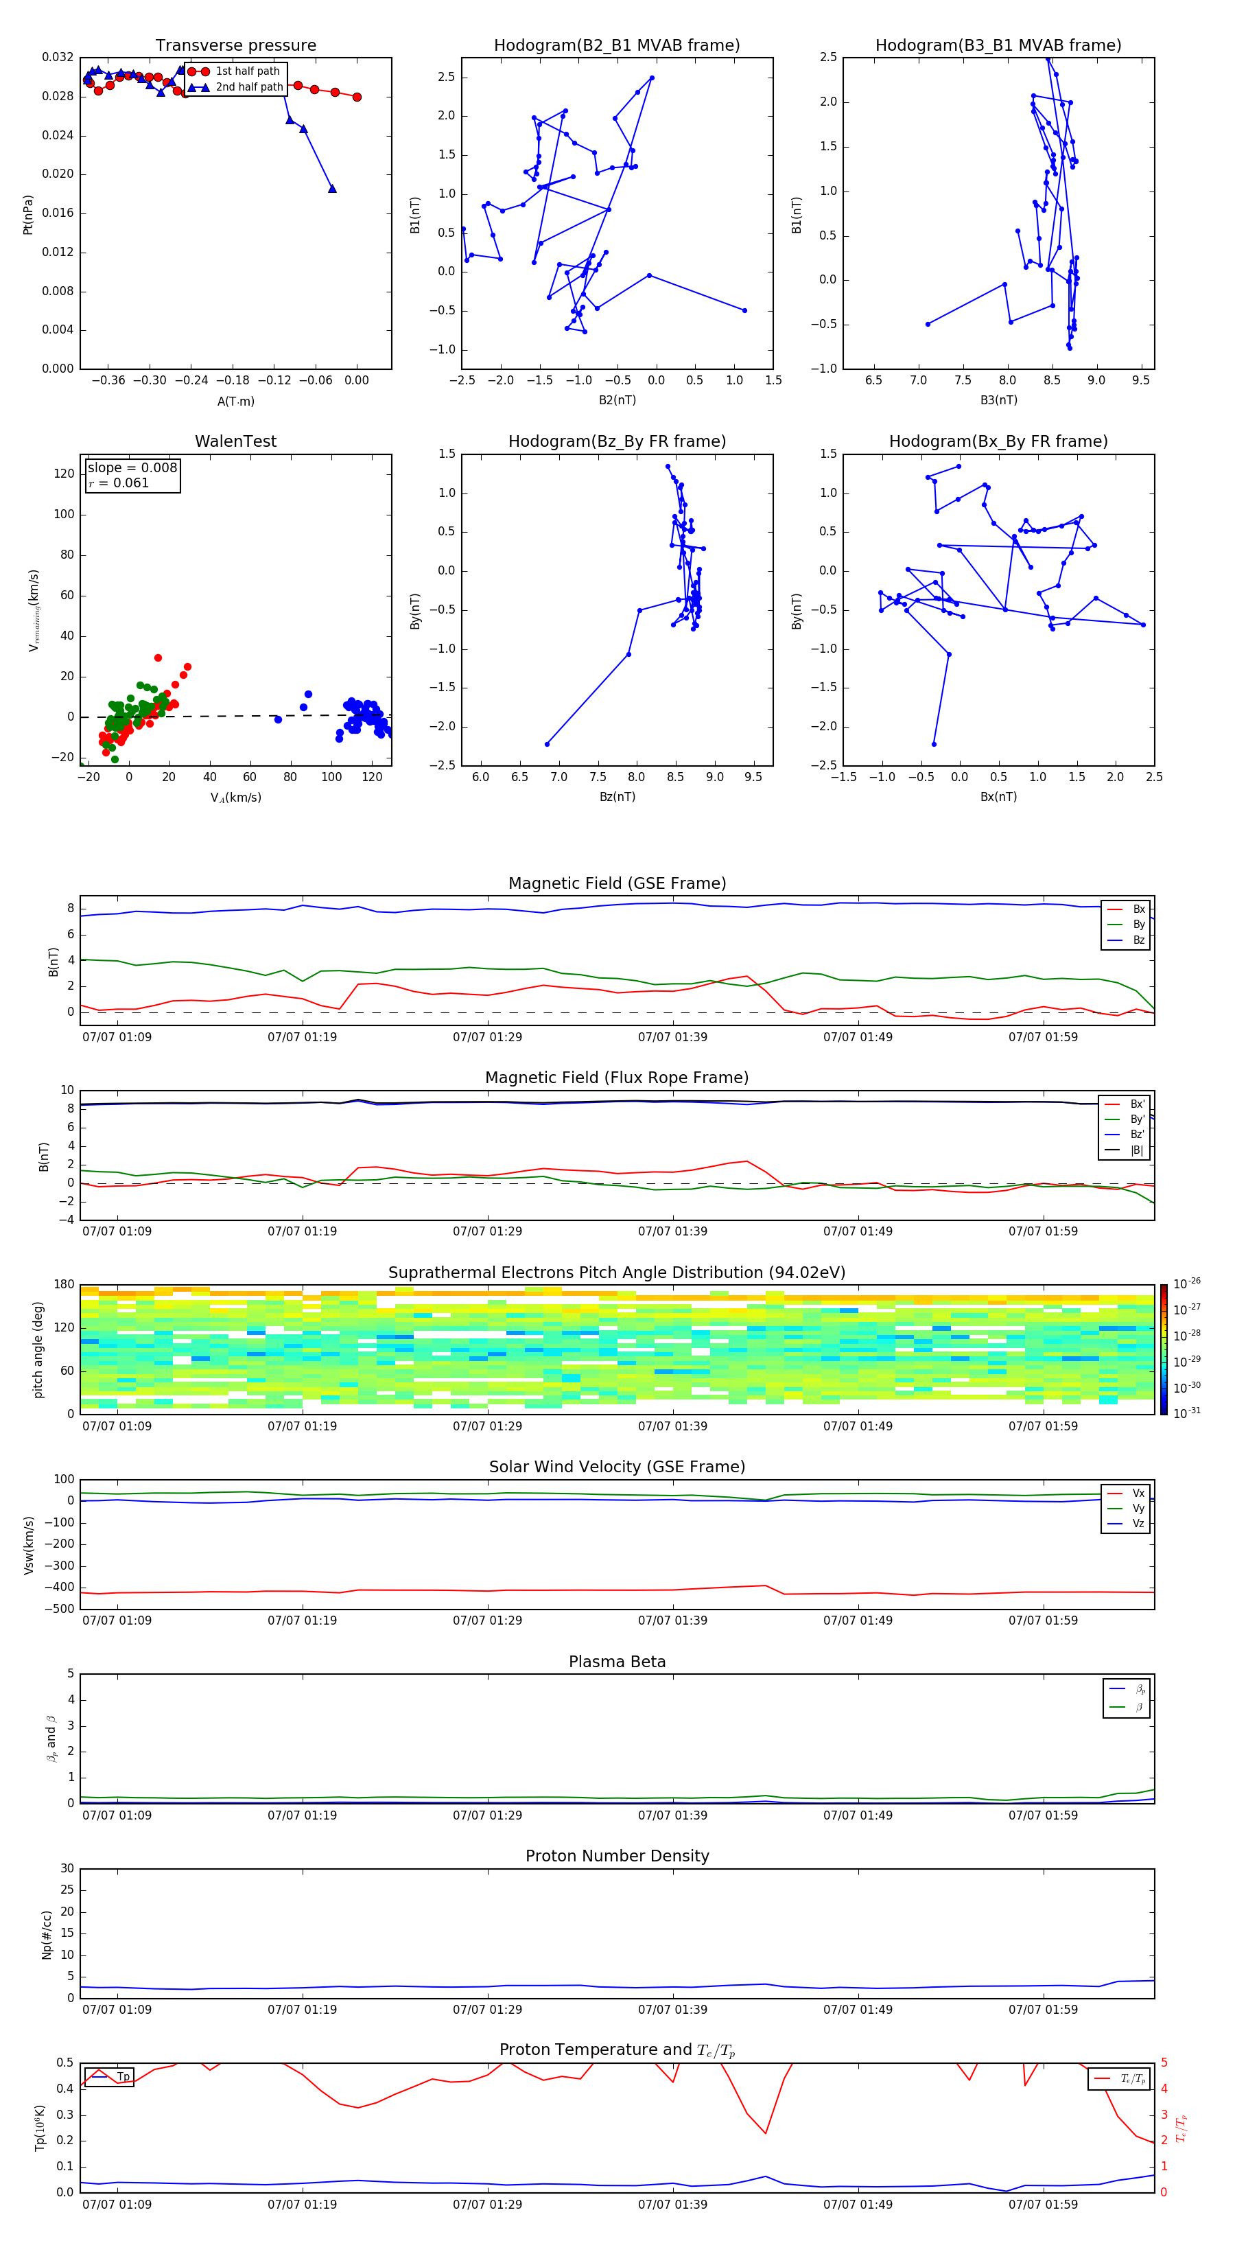Click the '07/07 01:09' tick under proton density

[117, 2009]
